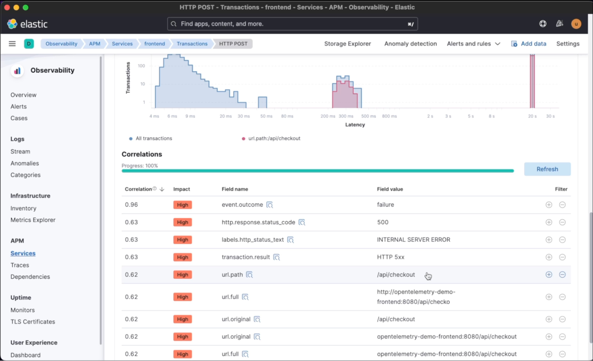
Task: Click the 0.96 correlation value
Action: point(131,205)
